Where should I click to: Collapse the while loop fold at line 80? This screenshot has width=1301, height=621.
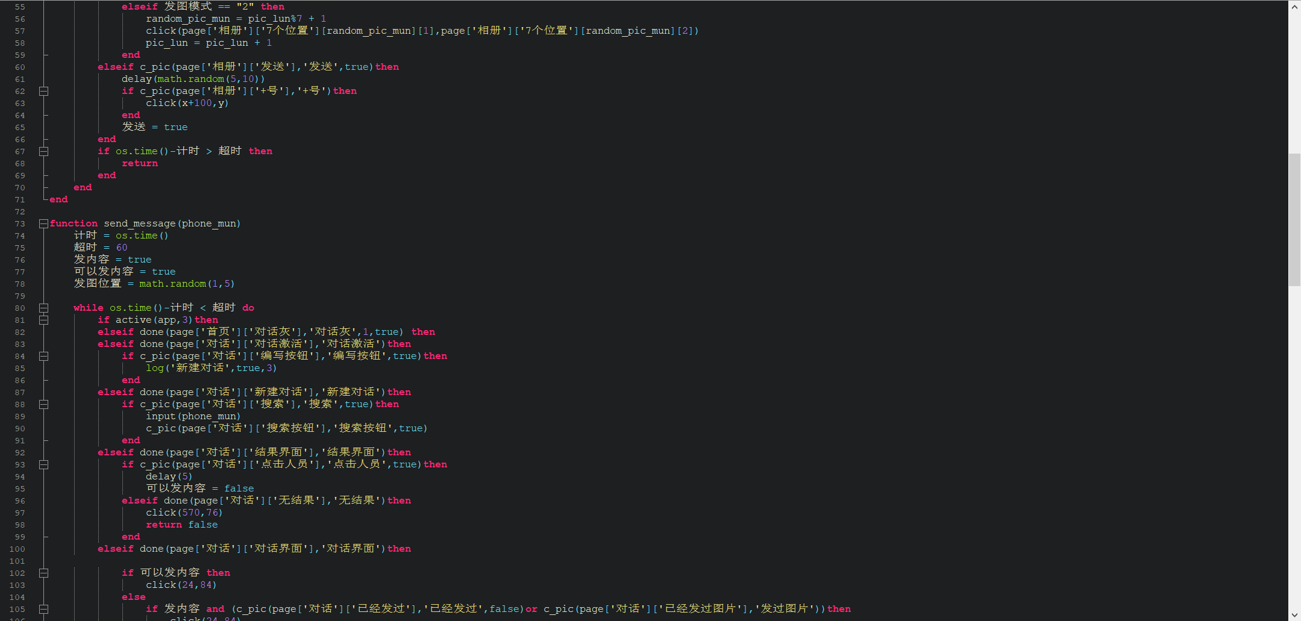43,308
